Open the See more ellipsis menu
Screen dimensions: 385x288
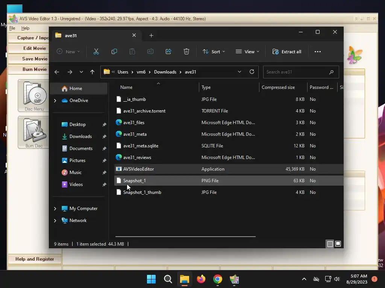click(x=317, y=52)
